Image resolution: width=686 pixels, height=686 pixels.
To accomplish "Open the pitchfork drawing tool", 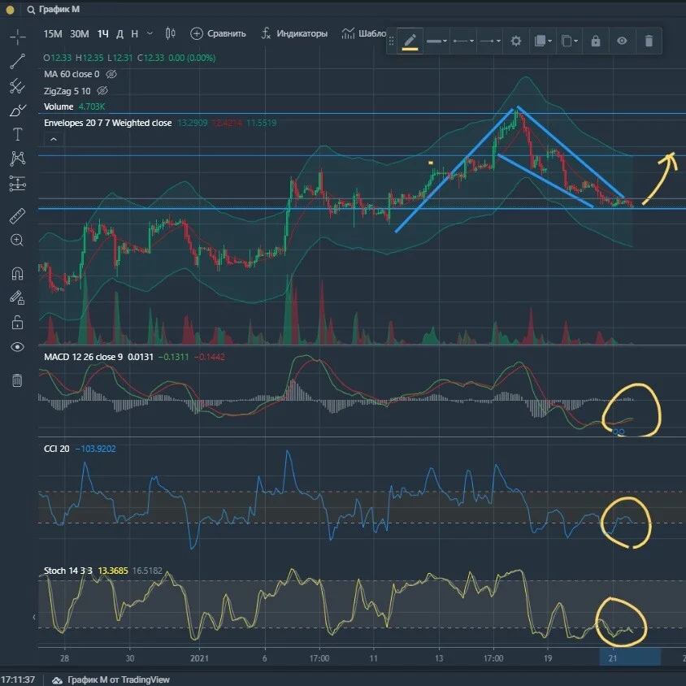I will (x=18, y=86).
